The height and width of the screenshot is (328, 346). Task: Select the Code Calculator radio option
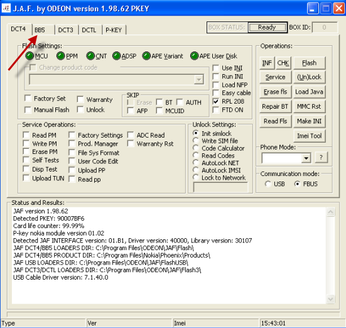[195, 148]
